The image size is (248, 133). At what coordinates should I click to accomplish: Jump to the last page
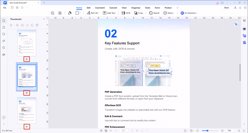point(137,131)
